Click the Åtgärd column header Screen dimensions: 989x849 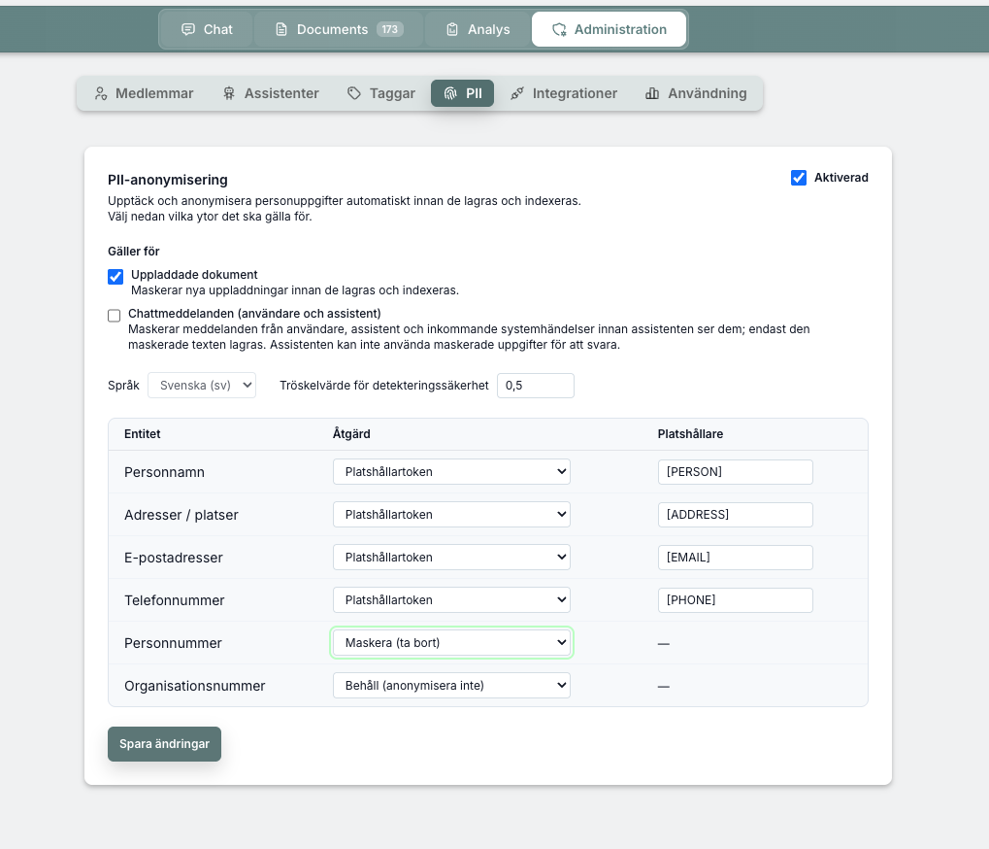point(351,434)
